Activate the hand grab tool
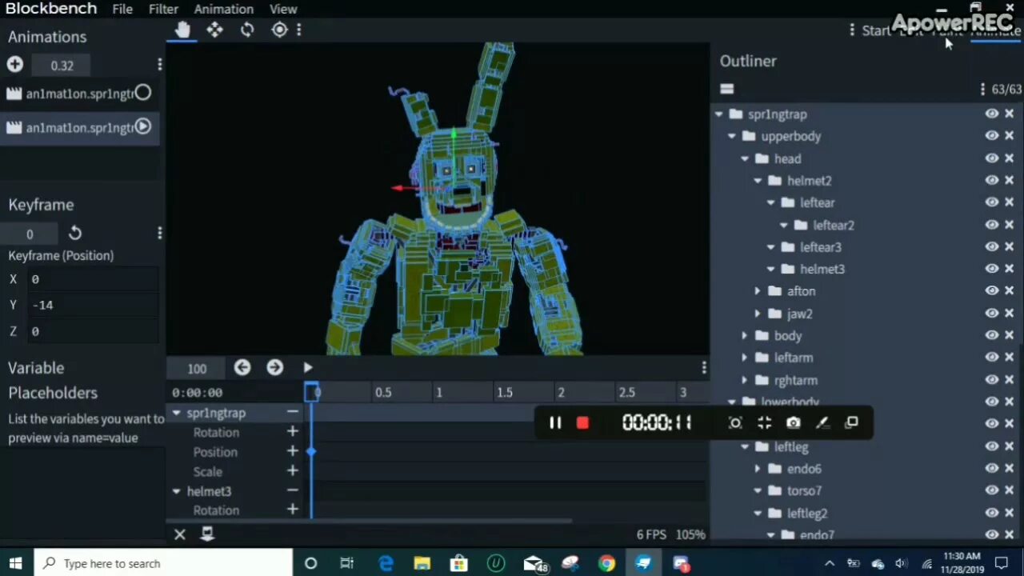The image size is (1024, 576). click(x=182, y=30)
